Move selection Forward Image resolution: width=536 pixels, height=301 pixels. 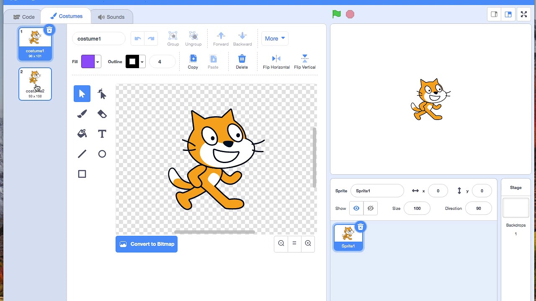(221, 38)
